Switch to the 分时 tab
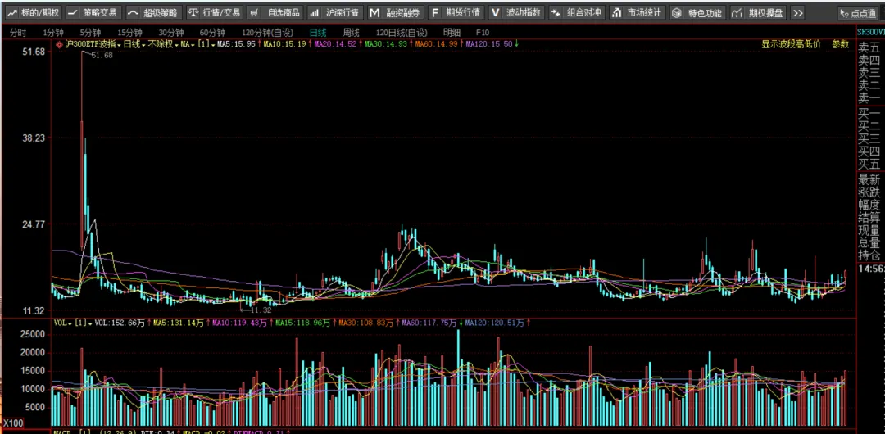Screen dimensions: 885x434 click(18, 33)
